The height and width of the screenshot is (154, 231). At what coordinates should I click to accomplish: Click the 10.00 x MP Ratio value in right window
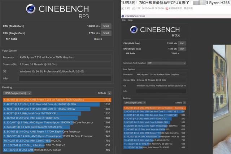click(175, 53)
